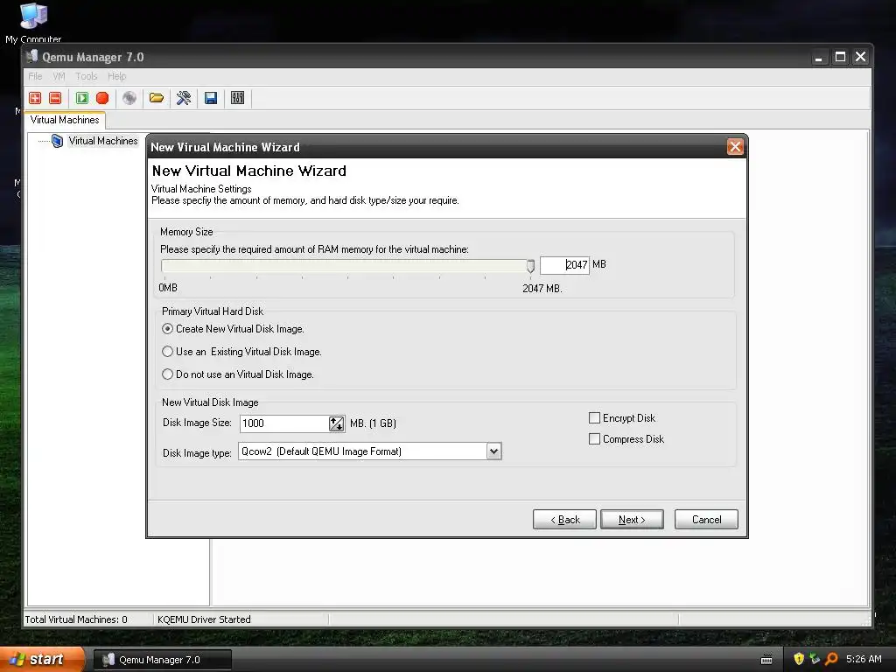
Task: Click the red minus delete VM toolbar icon
Action: coord(55,98)
